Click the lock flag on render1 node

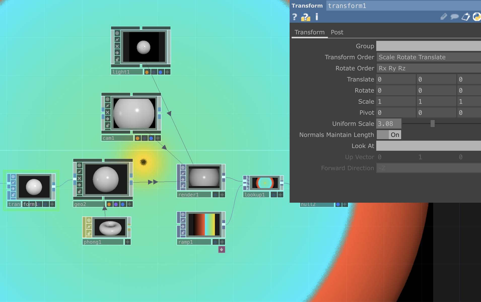[x=183, y=186]
